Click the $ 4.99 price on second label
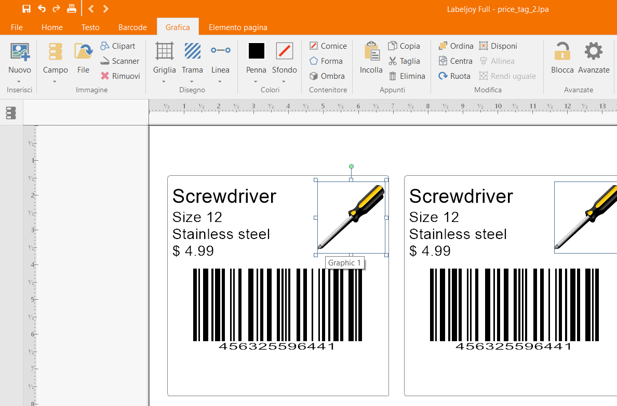 (430, 251)
